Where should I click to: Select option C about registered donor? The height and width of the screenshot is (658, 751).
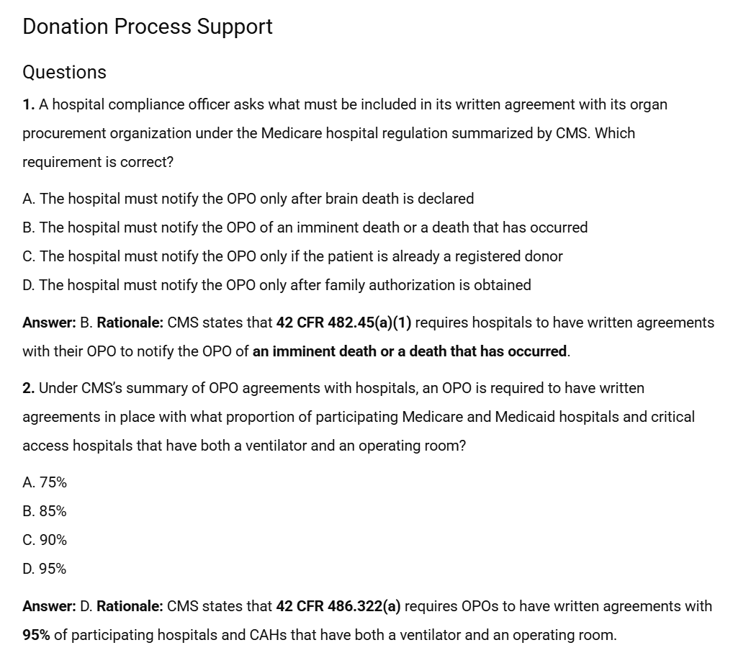tap(292, 256)
